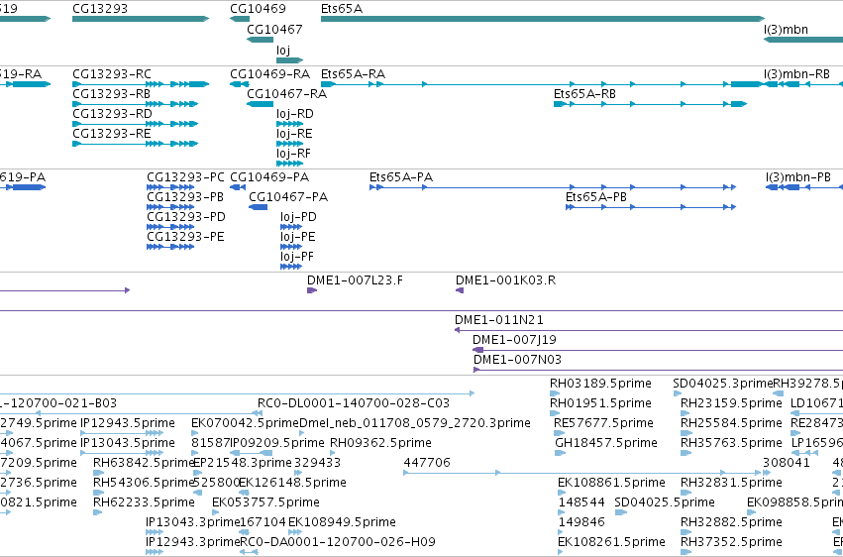Select transcript CG13293-RB
The height and width of the screenshot is (557, 843).
[111, 94]
